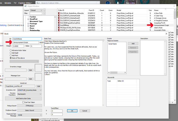Open the TV nav item
Viewport: 178px width, 121px height.
(15, 3)
